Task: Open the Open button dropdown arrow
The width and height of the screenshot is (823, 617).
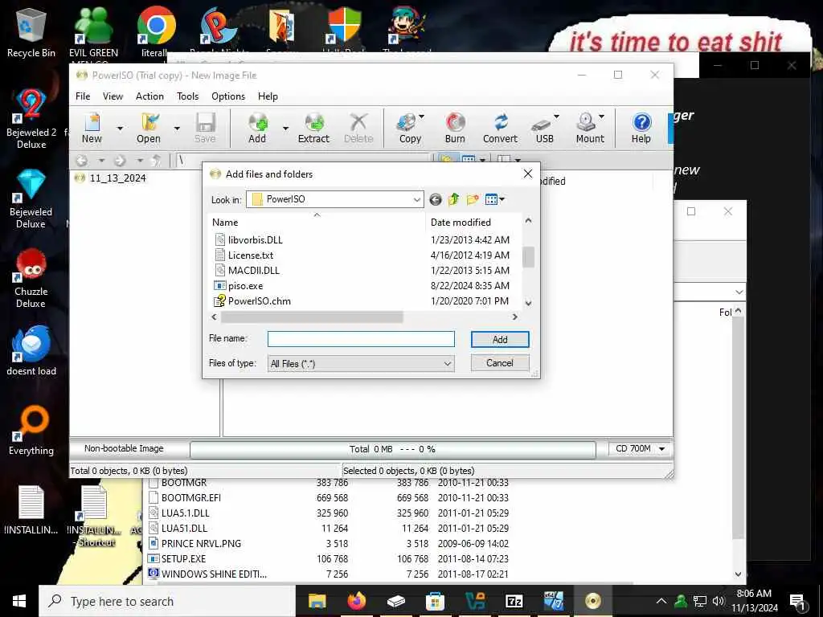Action: (x=177, y=128)
